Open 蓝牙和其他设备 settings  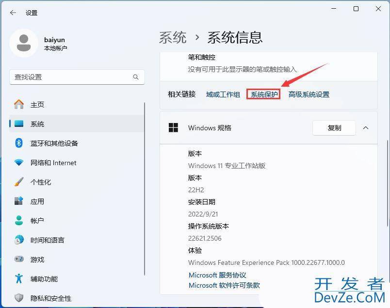77,143
